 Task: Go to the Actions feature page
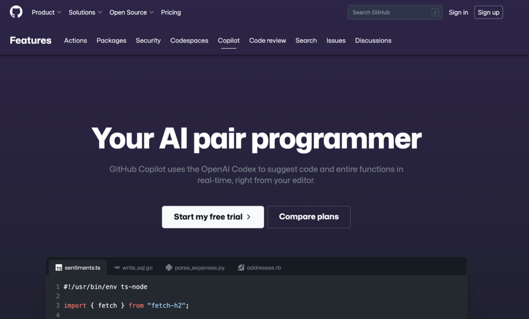75,40
